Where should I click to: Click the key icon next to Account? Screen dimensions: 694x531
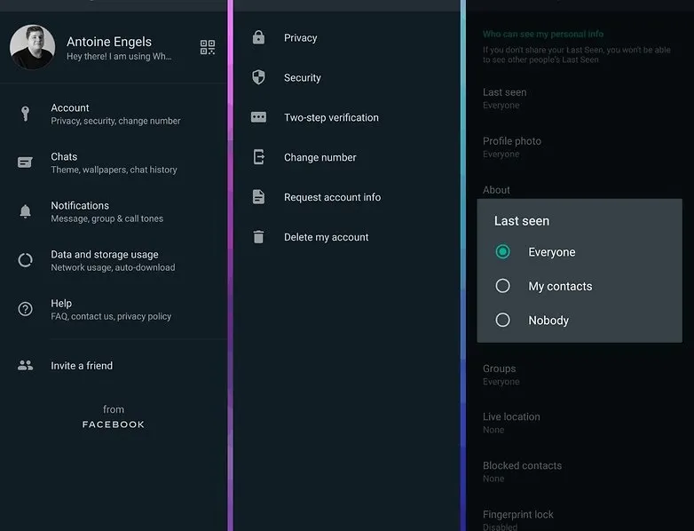pos(26,114)
